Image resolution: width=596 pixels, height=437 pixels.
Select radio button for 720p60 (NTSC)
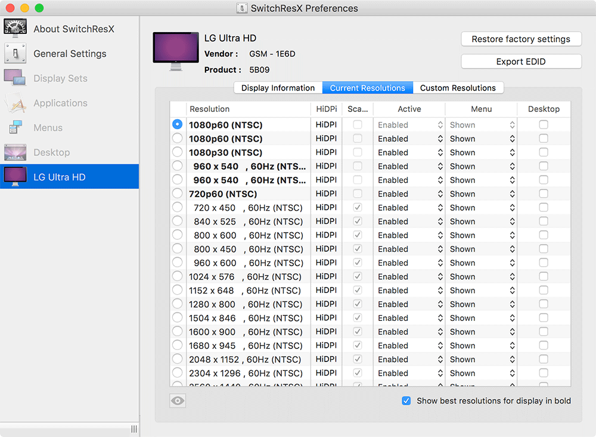[x=177, y=193]
